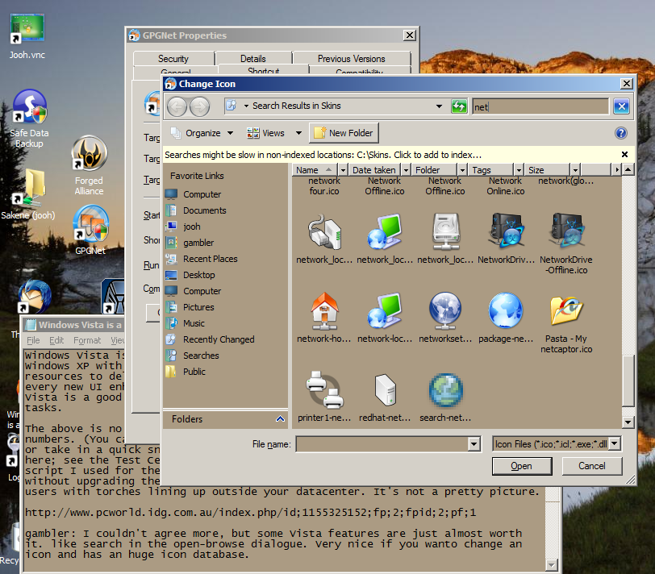Select the Sakene (jooh) desktop folder
Image resolution: width=655 pixels, height=574 pixels.
pyautogui.click(x=28, y=193)
